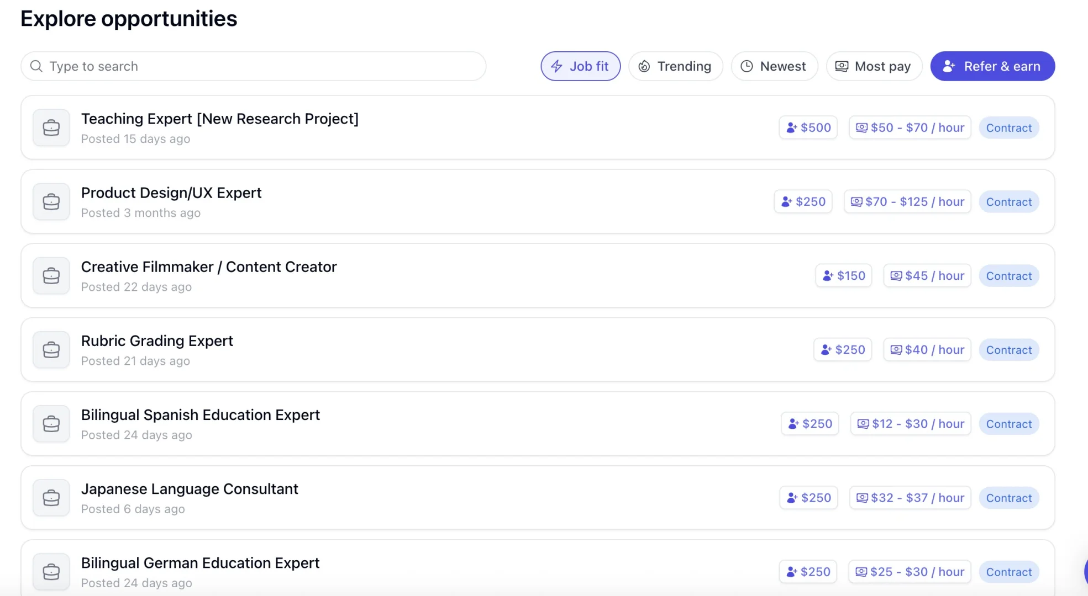Open the Teaching Expert New Research Project title
Image resolution: width=1088 pixels, height=596 pixels.
click(x=219, y=119)
